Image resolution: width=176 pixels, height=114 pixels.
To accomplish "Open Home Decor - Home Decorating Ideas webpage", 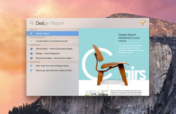I will pyautogui.click(x=53, y=49).
